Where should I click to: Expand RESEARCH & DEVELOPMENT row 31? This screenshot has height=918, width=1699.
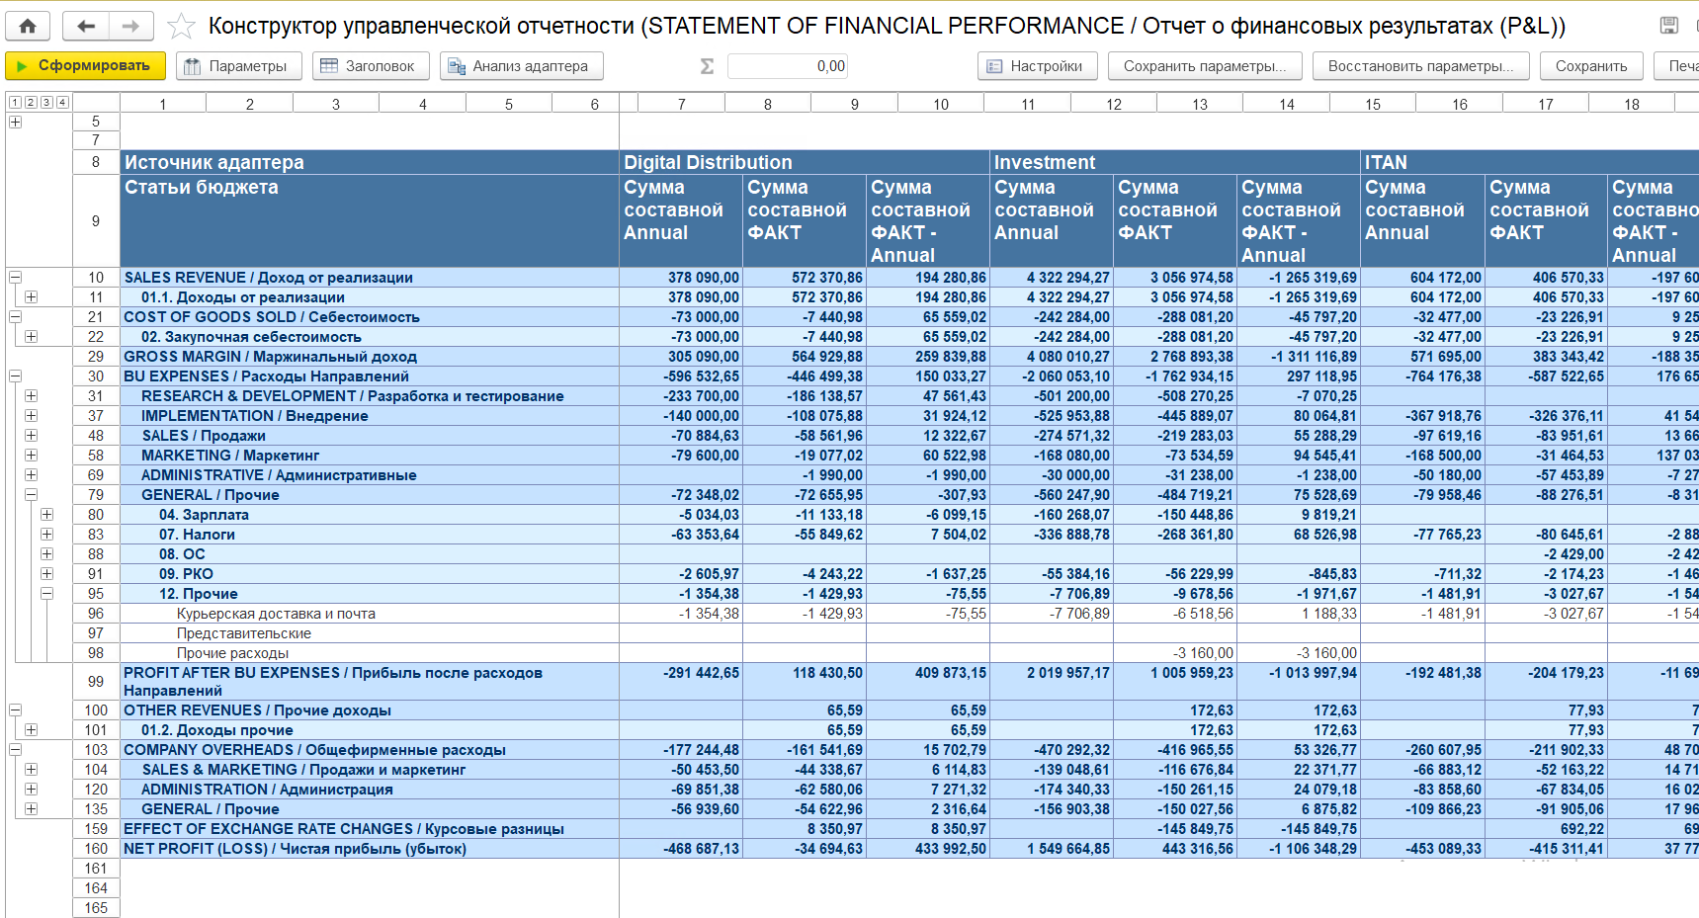(x=31, y=396)
